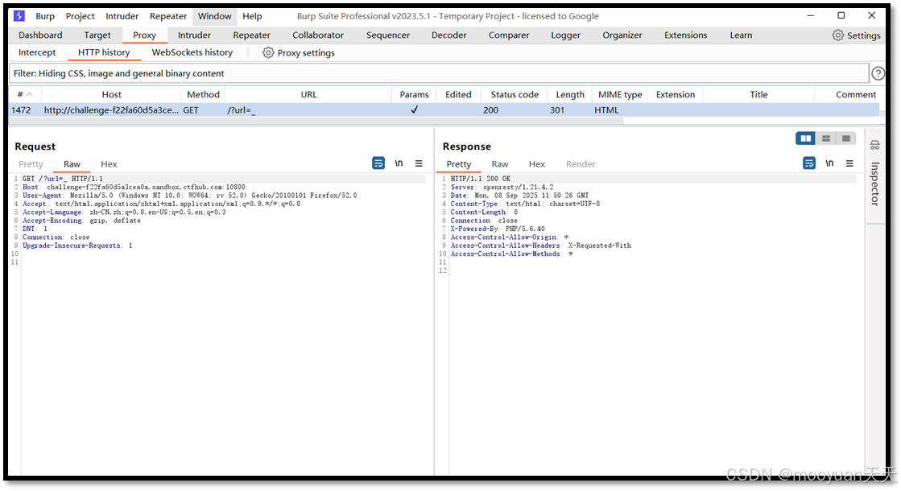
Task: Open the Repeater menu in menu bar
Action: pos(168,16)
